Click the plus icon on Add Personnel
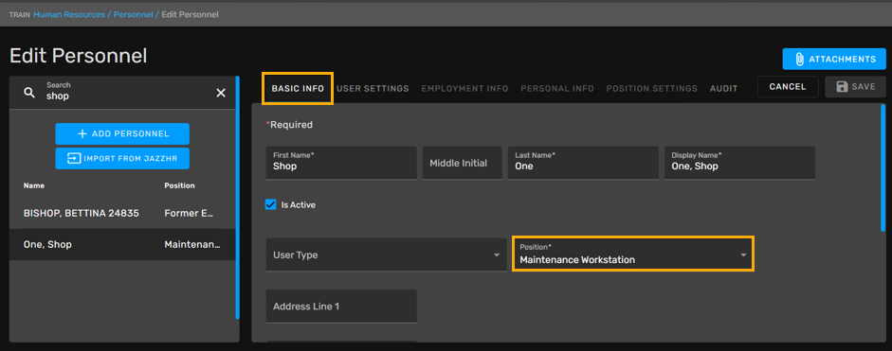The width and height of the screenshot is (892, 351). pyautogui.click(x=82, y=134)
